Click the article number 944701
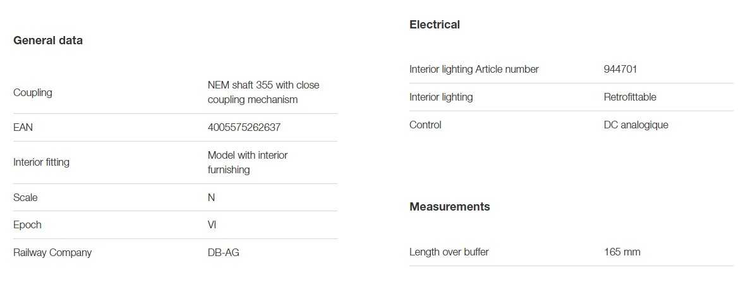The width and height of the screenshot is (743, 282). (620, 70)
